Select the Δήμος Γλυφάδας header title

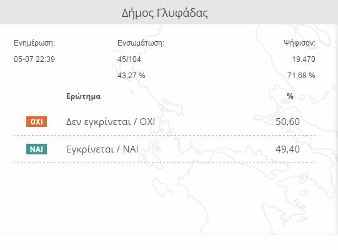pos(165,13)
